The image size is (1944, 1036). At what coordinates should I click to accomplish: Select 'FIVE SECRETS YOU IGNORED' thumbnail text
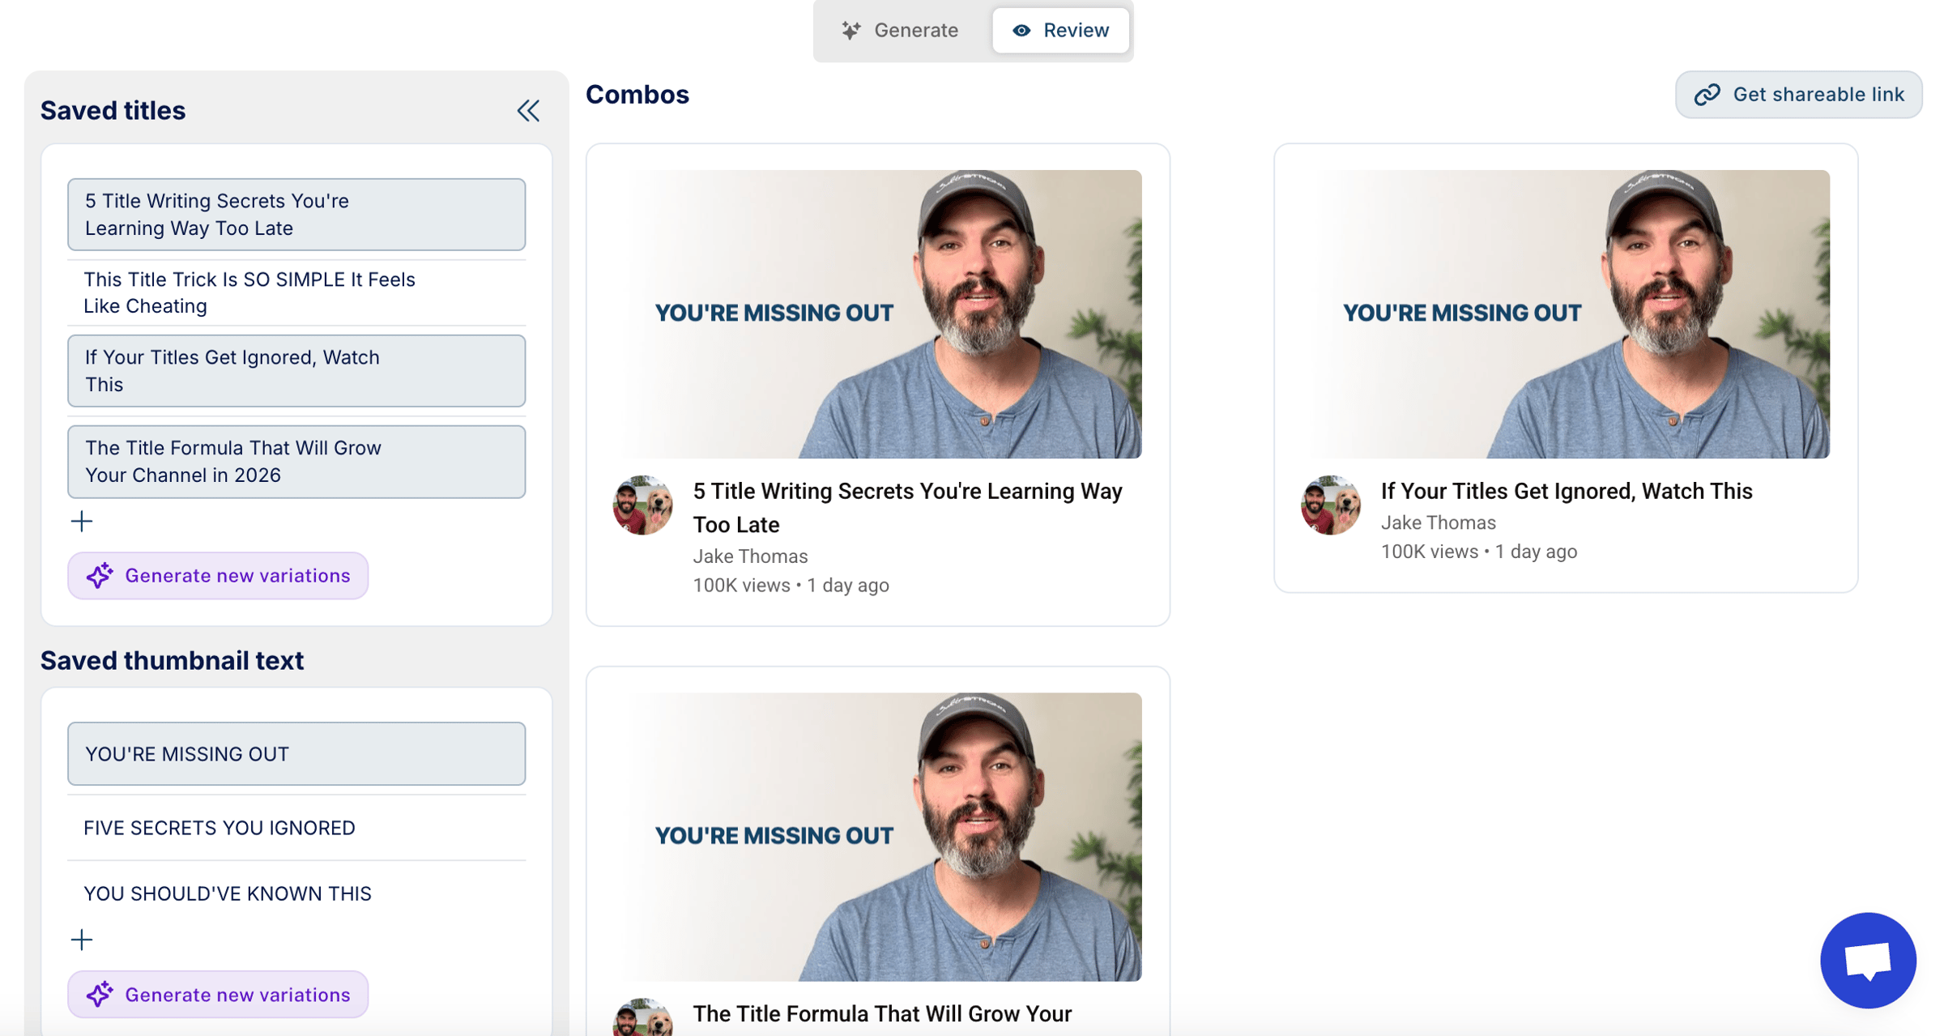click(296, 828)
